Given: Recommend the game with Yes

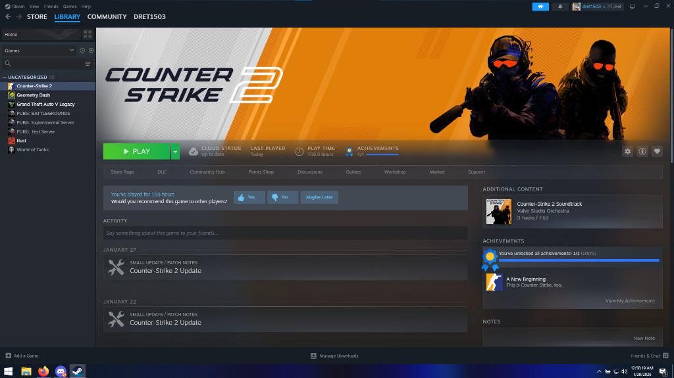Looking at the screenshot, I should [x=249, y=197].
